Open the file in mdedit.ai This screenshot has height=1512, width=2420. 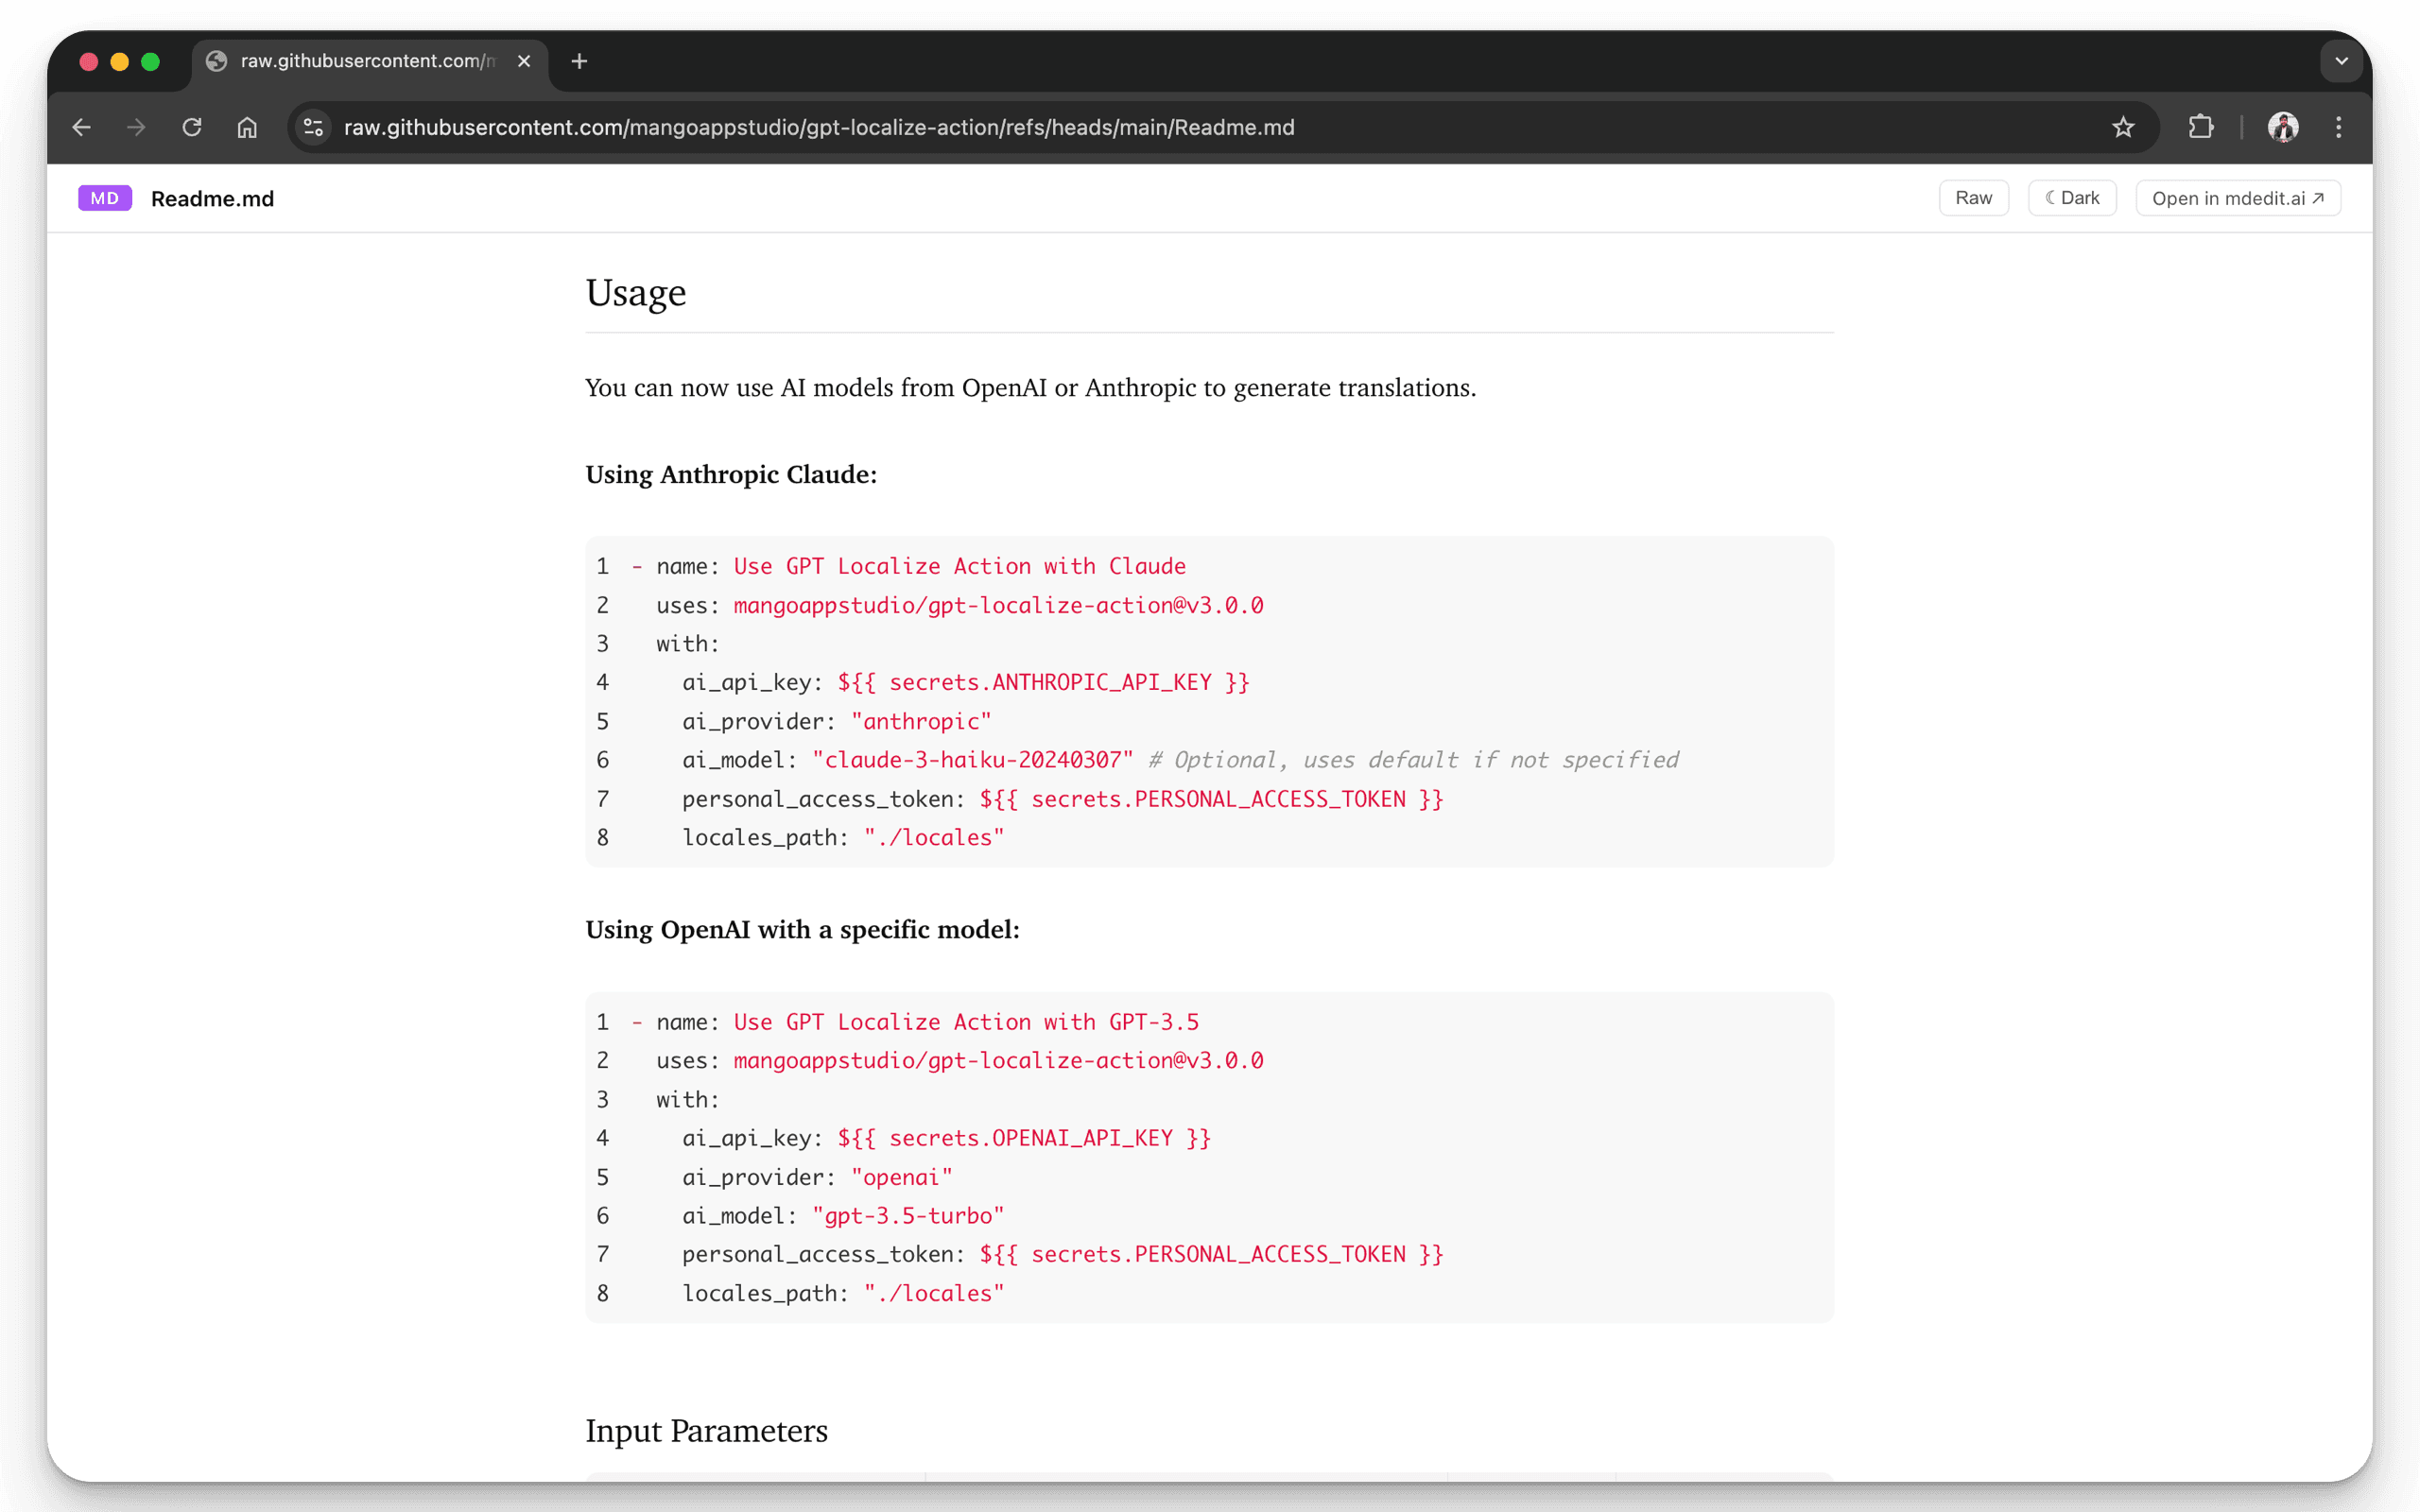[2237, 197]
